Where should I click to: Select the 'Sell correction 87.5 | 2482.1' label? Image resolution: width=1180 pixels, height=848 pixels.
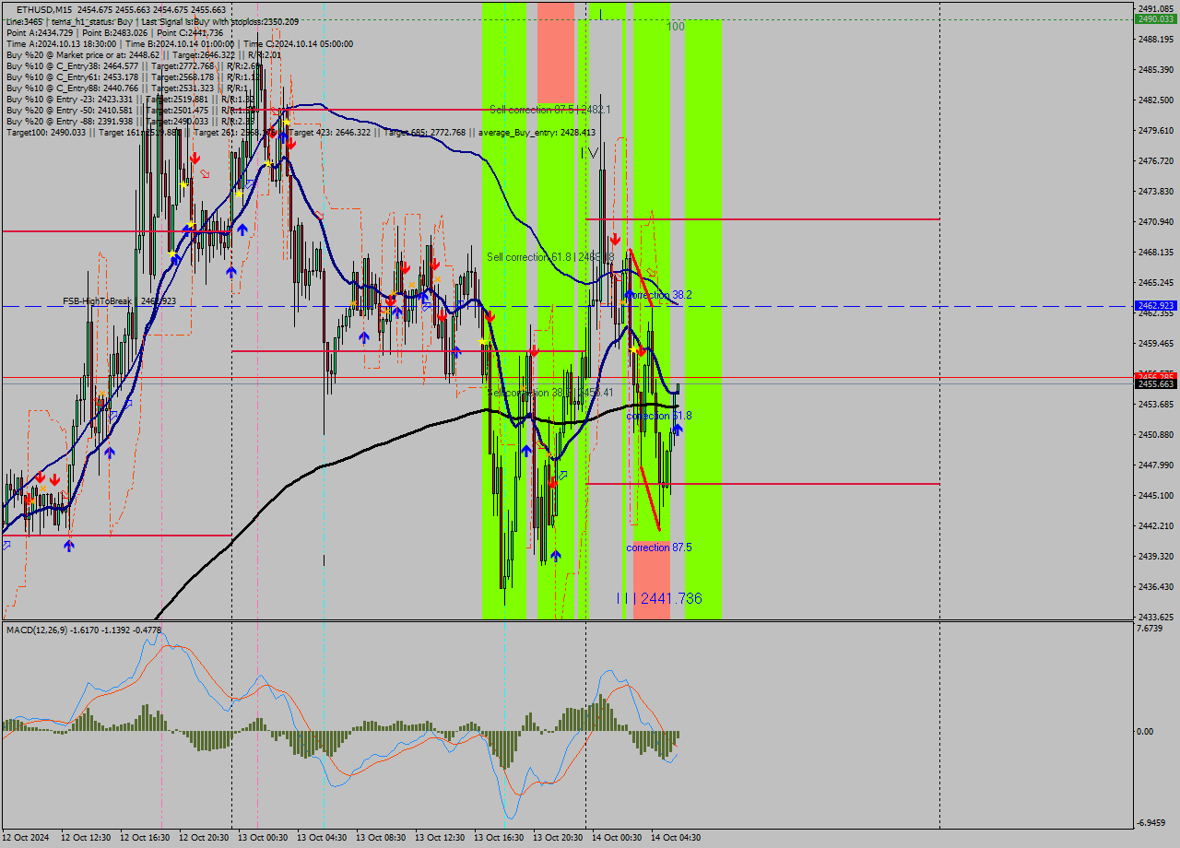click(549, 109)
